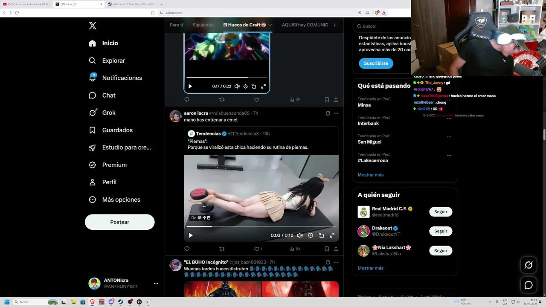Click Mostrar más under trending topics
Screen dimensions: 546x307
(371, 175)
